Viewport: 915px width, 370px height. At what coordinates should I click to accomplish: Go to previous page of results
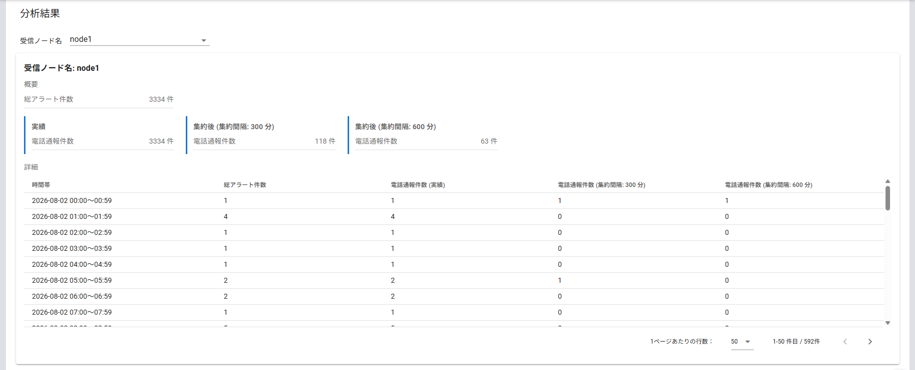click(x=845, y=342)
